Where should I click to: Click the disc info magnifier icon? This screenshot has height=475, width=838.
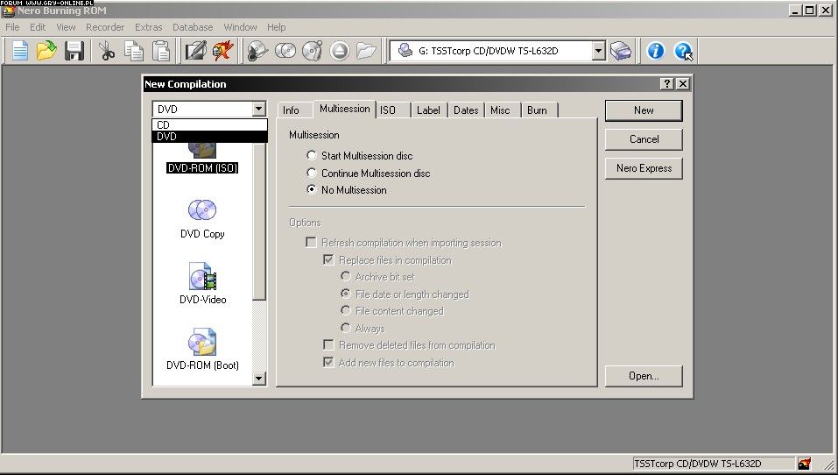pos(257,51)
